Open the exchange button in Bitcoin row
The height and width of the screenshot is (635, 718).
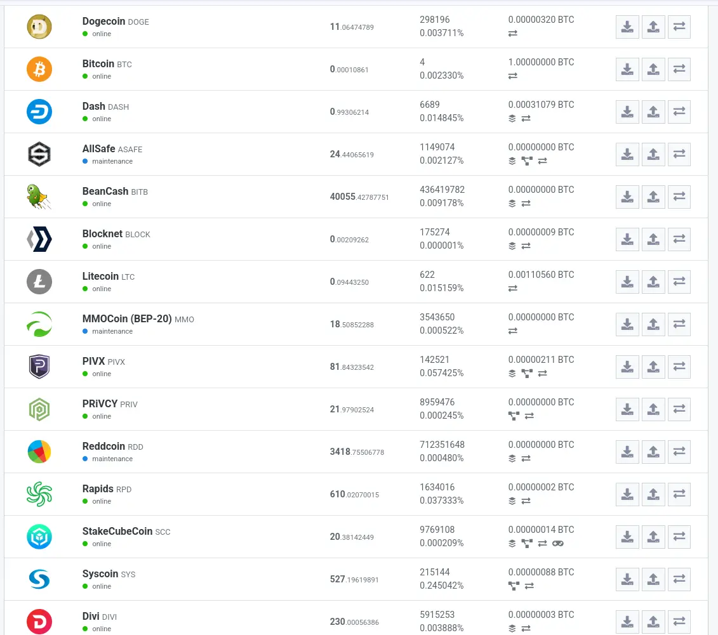point(679,70)
